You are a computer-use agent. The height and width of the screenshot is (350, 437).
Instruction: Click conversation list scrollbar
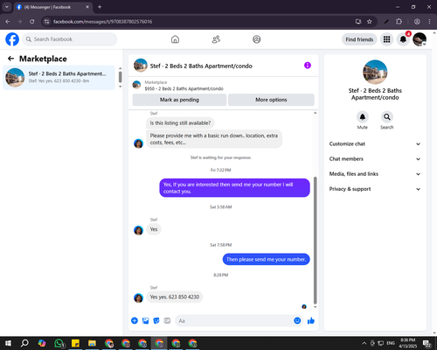tap(120, 77)
